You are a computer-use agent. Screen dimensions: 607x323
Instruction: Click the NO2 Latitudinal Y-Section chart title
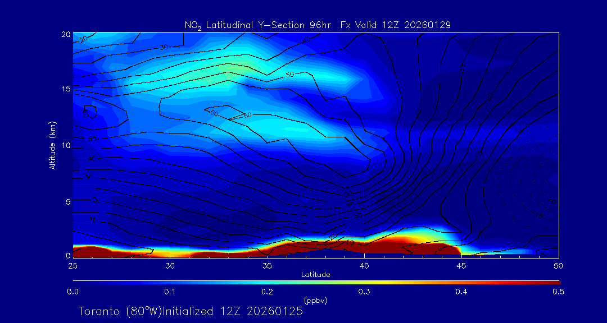click(x=318, y=25)
